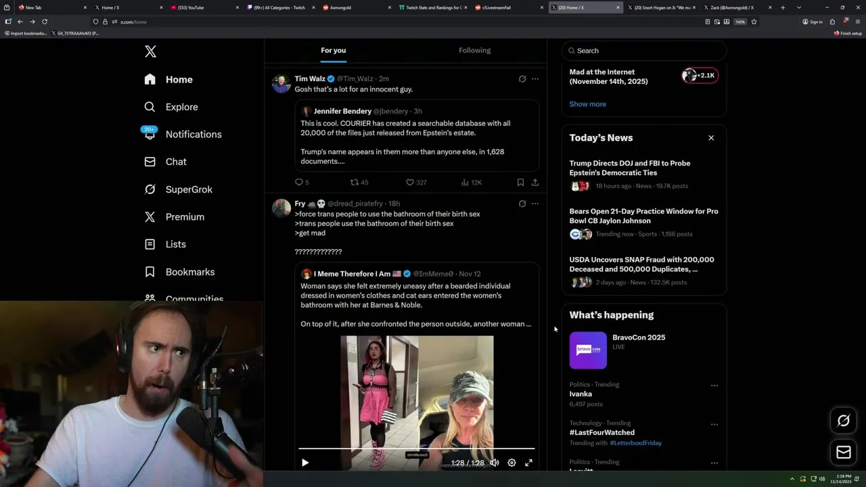Repost Tim Walz's post
This screenshot has width=866, height=487.
pos(359,182)
